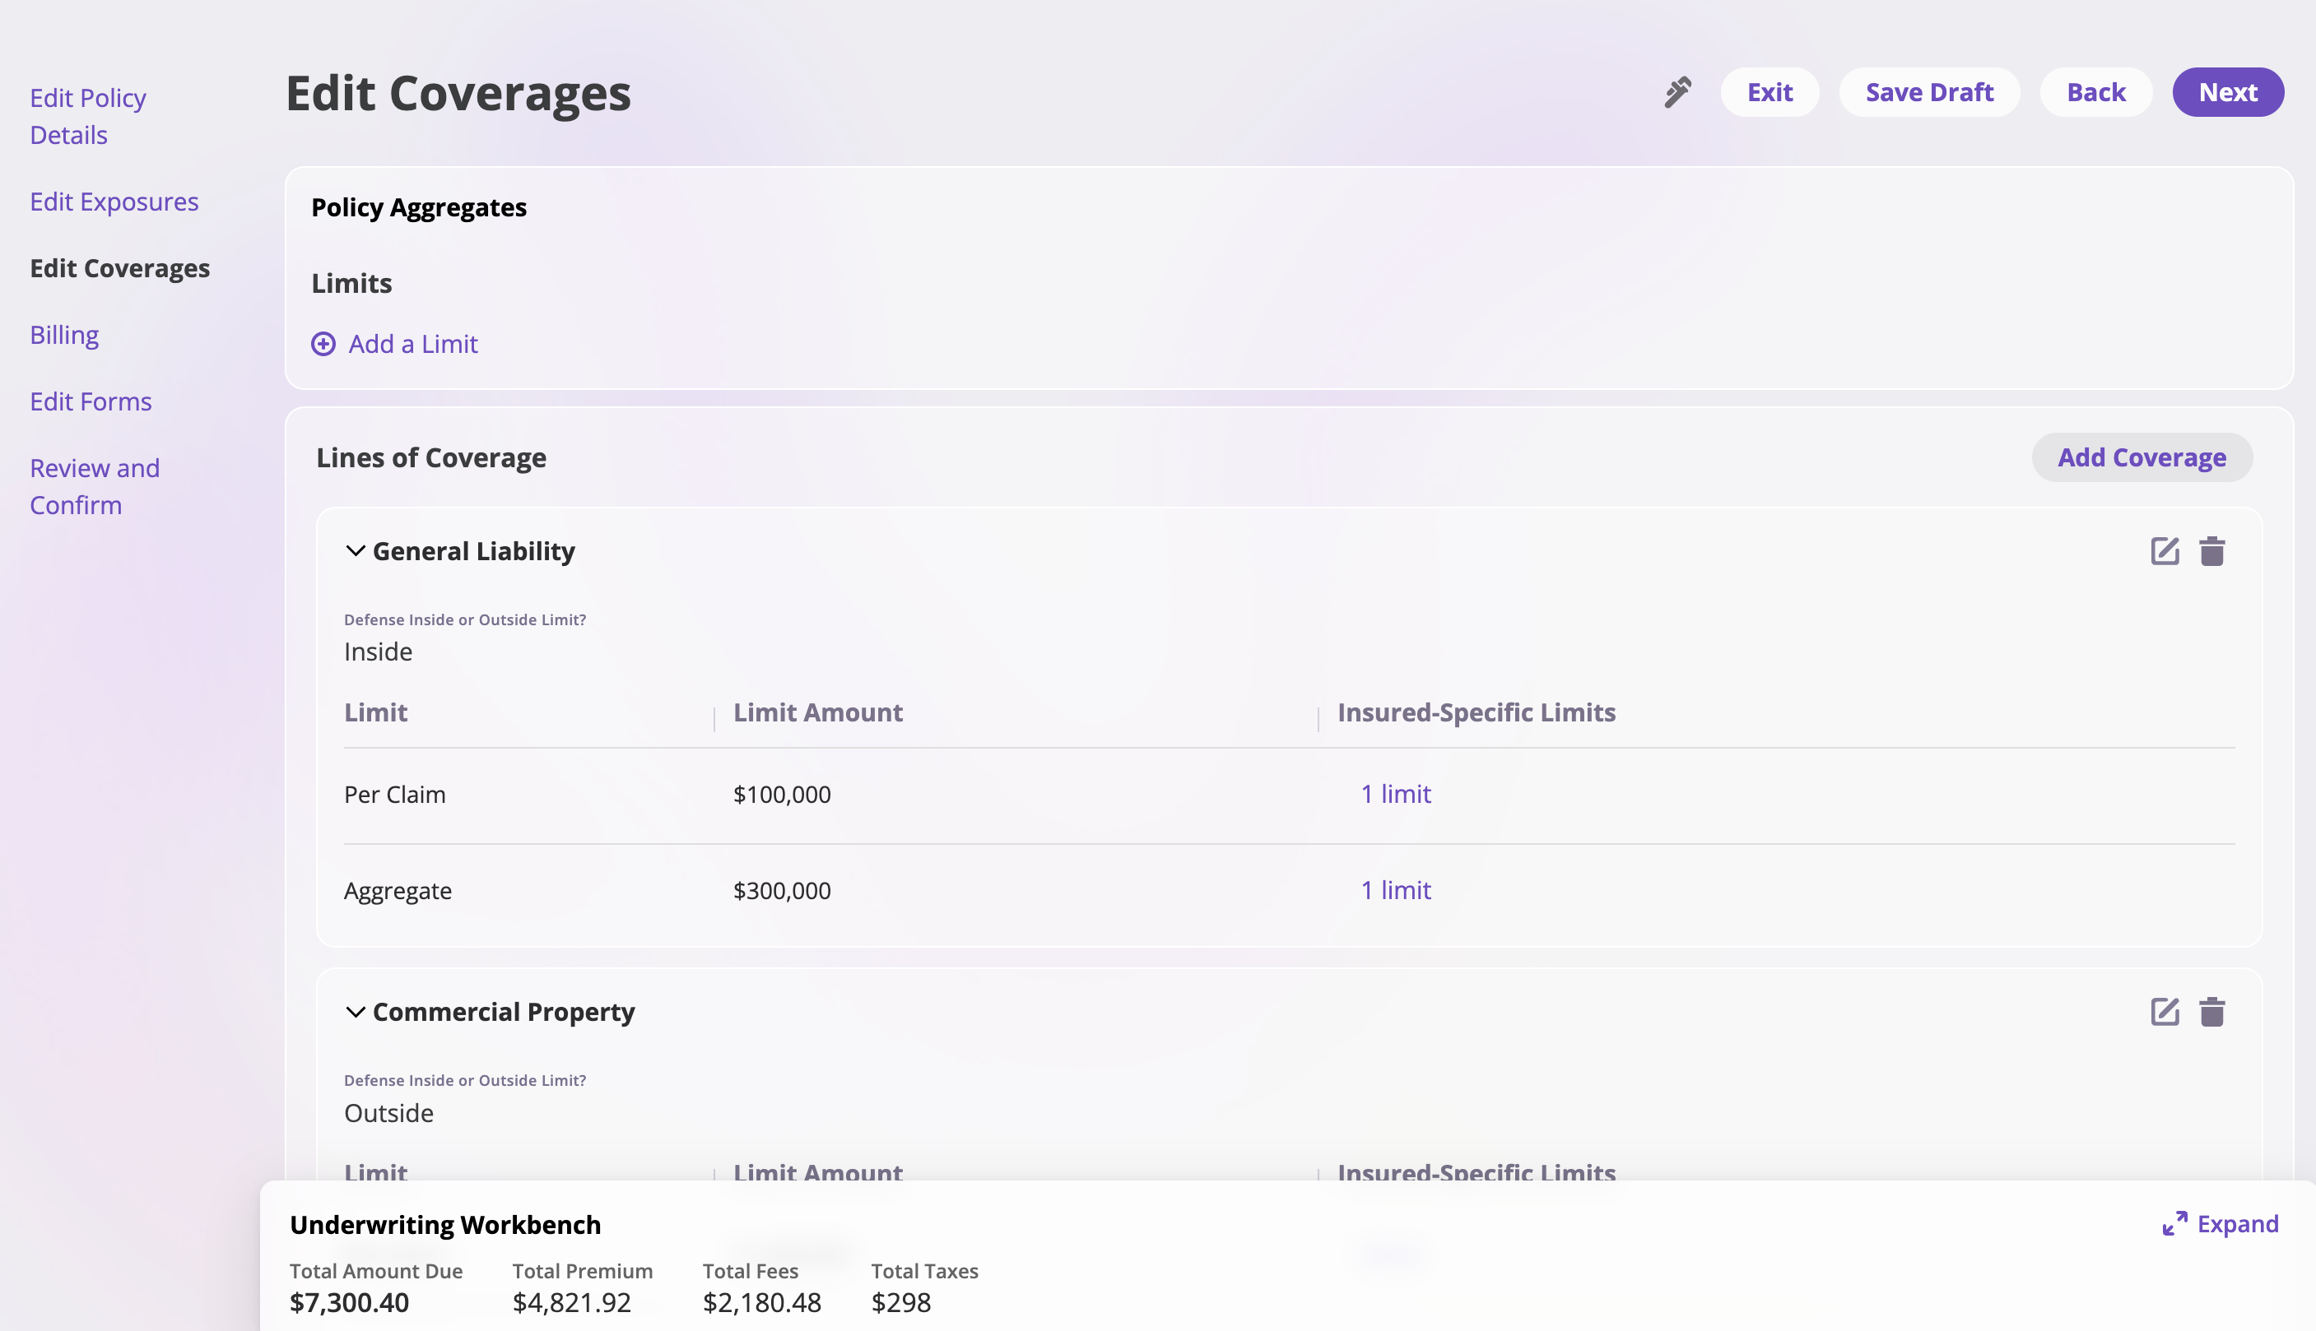Edit the General Liability coverage
This screenshot has height=1331, width=2316.
point(2165,551)
